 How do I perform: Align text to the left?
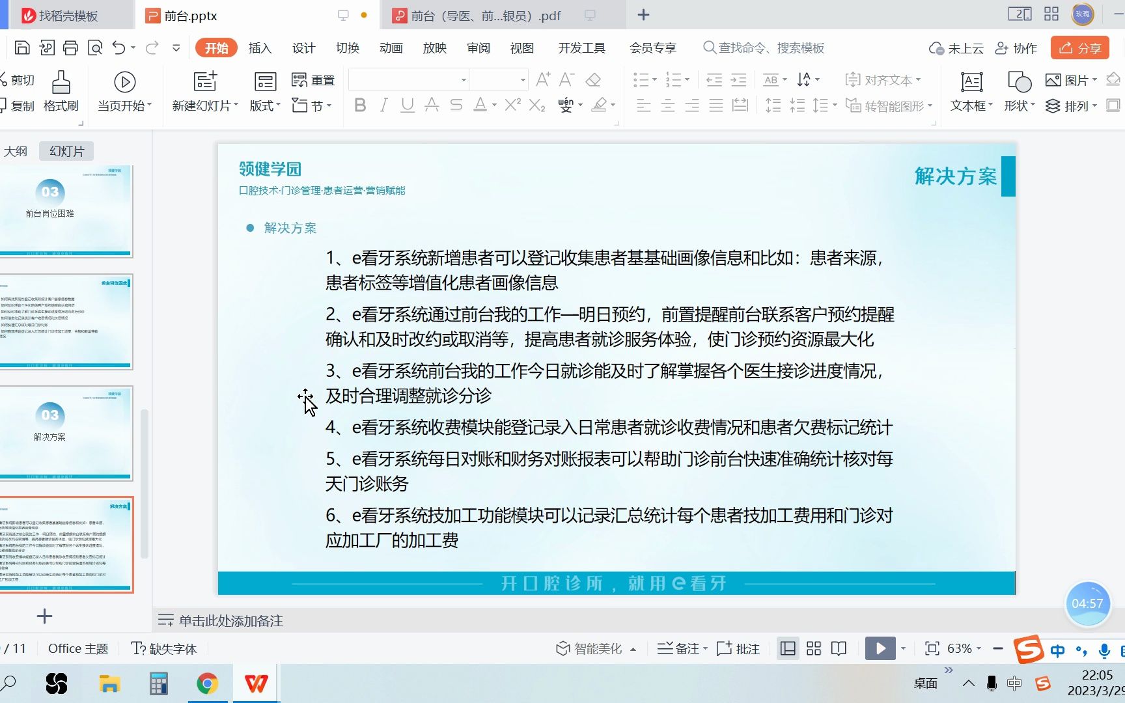(643, 105)
